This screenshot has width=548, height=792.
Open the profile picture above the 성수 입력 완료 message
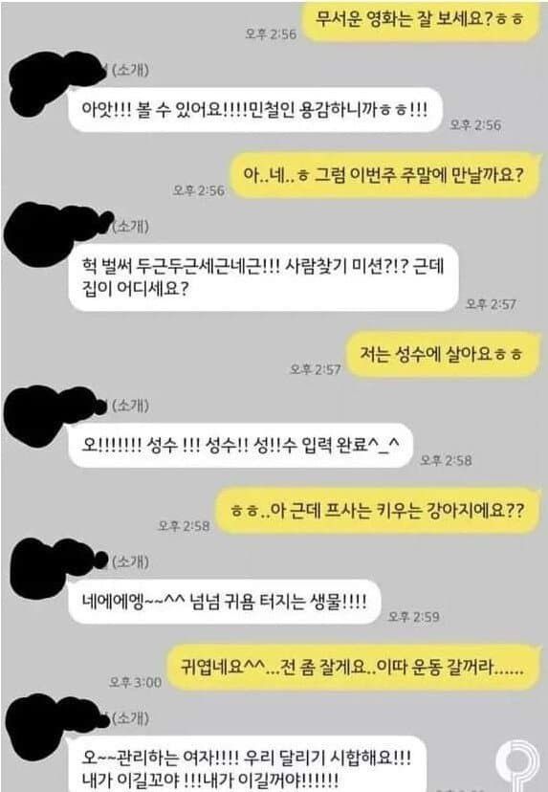(x=55, y=415)
